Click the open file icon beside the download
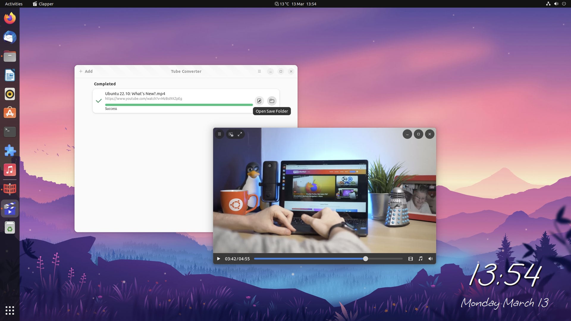The image size is (571, 321). coord(259,101)
